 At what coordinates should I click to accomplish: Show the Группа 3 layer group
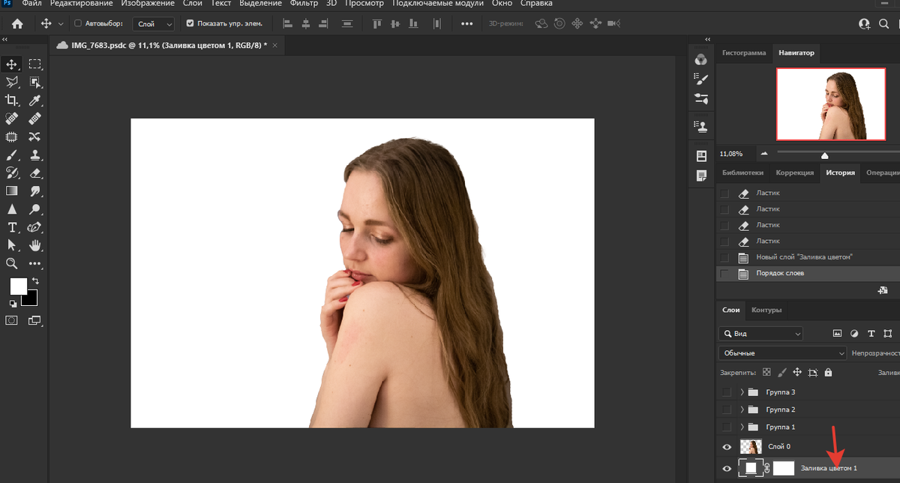tap(725, 392)
